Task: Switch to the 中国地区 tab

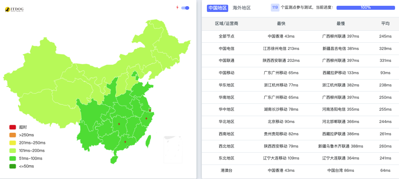Action: (217, 8)
